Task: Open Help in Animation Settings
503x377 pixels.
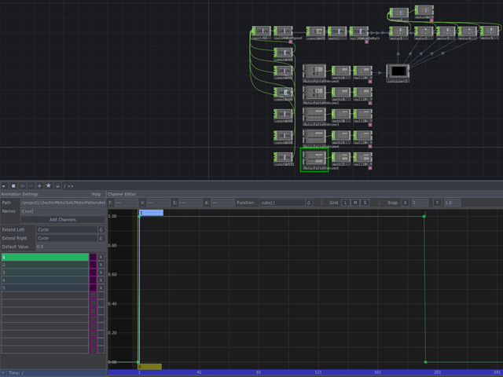Action: tap(96, 194)
